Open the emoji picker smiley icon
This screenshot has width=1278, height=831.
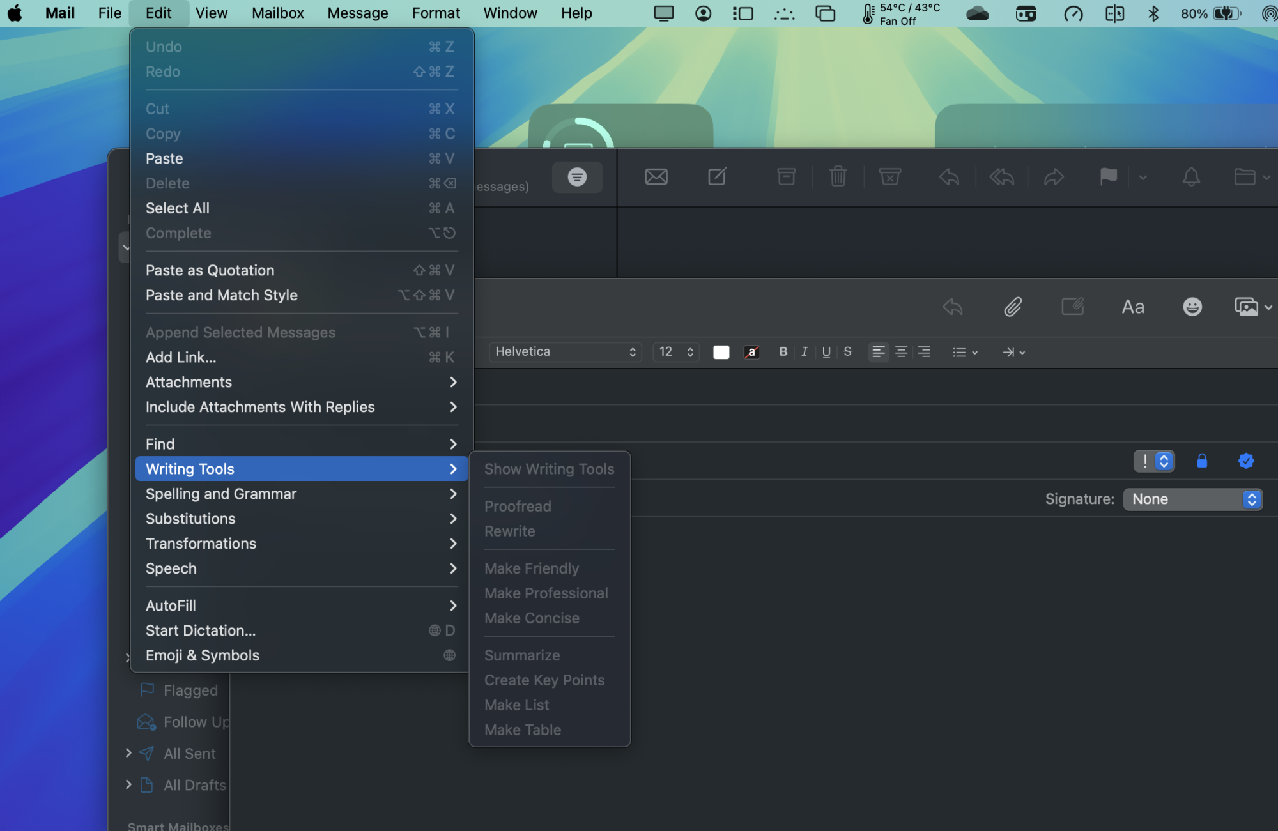click(1192, 307)
